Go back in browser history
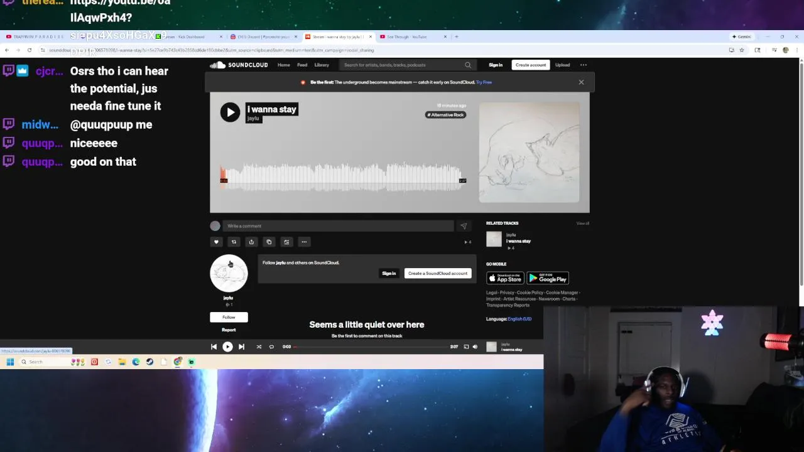 pyautogui.click(x=7, y=50)
